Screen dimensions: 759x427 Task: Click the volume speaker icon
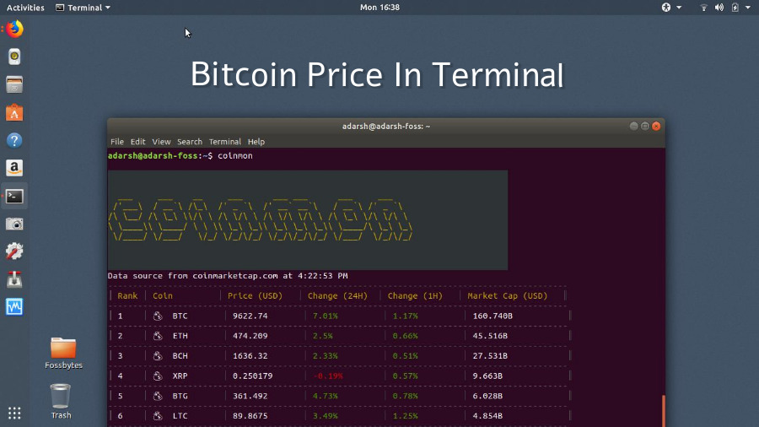pos(719,8)
